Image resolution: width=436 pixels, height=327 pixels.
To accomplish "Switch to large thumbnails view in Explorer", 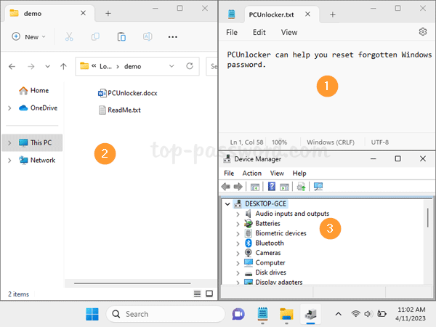I will pyautogui.click(x=209, y=294).
